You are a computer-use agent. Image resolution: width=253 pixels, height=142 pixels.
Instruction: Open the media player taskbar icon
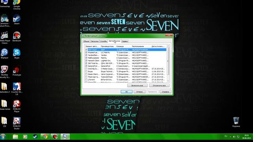click(x=25, y=137)
